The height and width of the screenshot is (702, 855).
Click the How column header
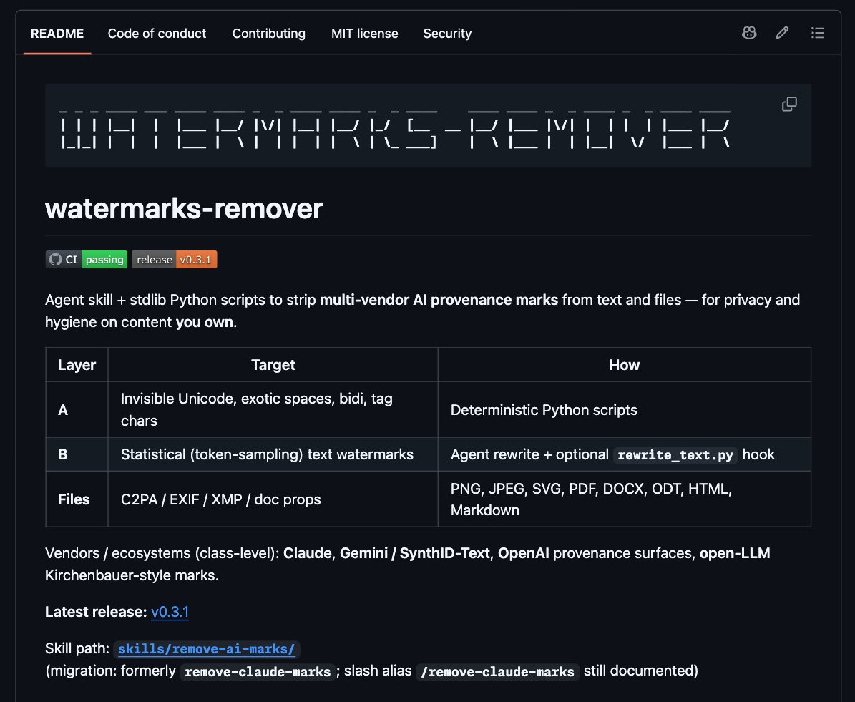click(x=625, y=364)
